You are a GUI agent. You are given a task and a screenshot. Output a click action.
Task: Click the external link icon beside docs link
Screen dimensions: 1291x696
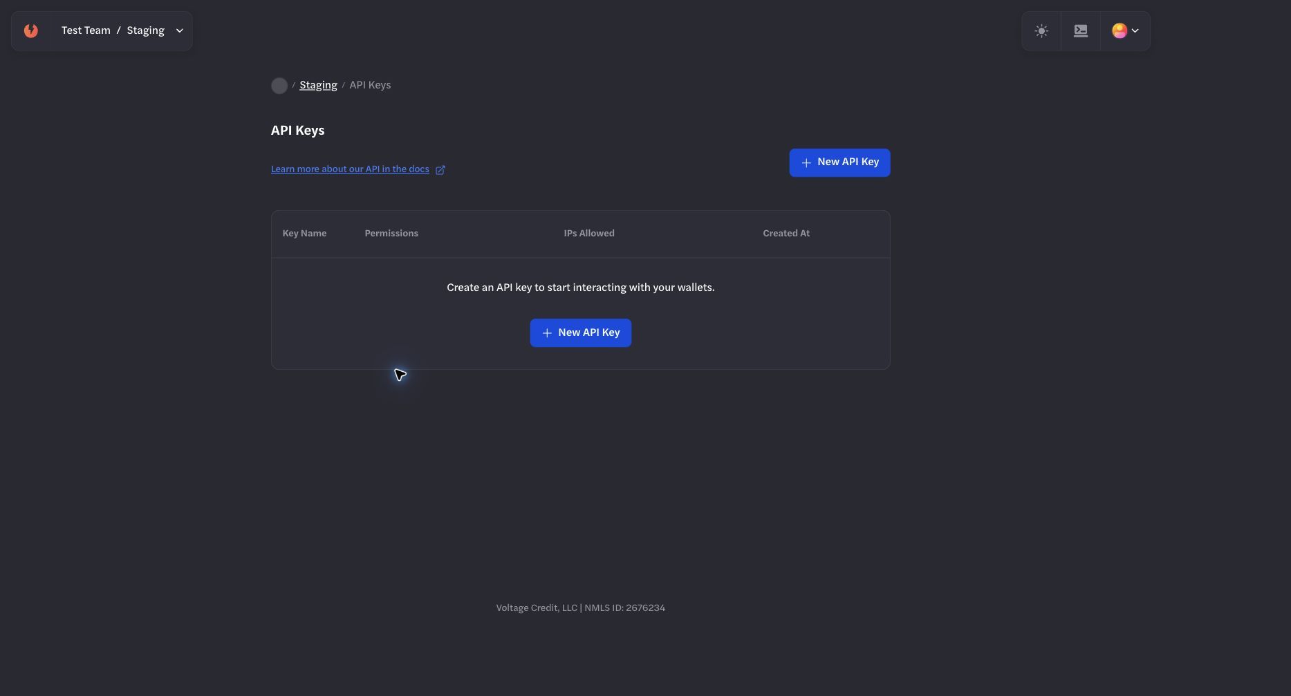440,170
